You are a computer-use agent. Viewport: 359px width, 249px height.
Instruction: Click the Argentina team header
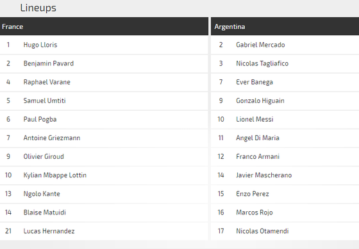pos(285,26)
